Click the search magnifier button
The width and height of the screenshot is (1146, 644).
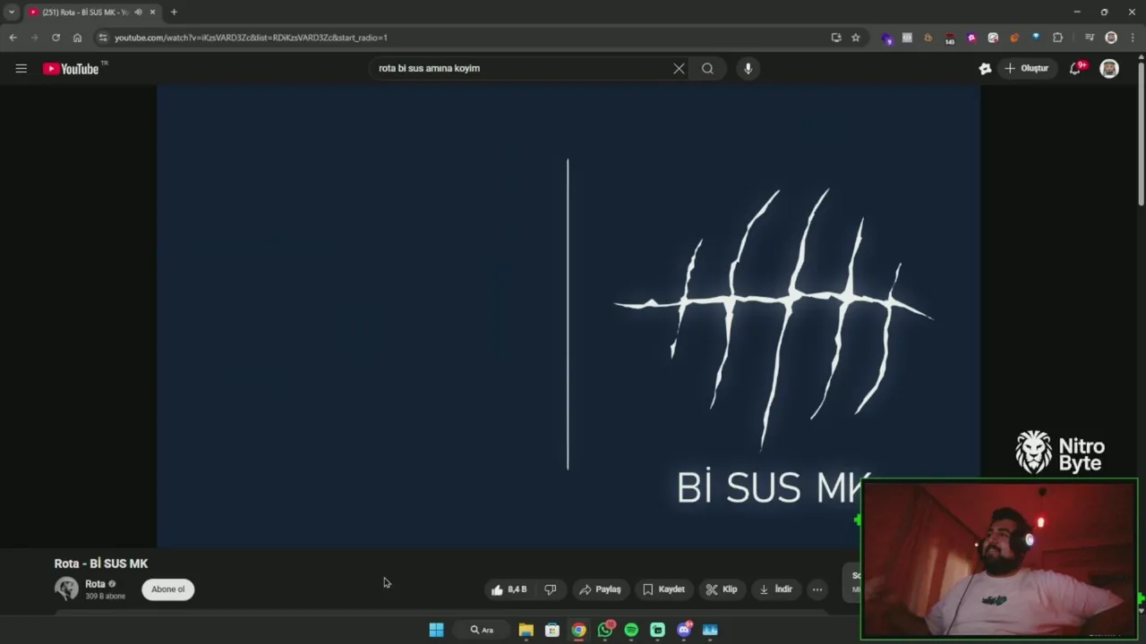point(707,68)
